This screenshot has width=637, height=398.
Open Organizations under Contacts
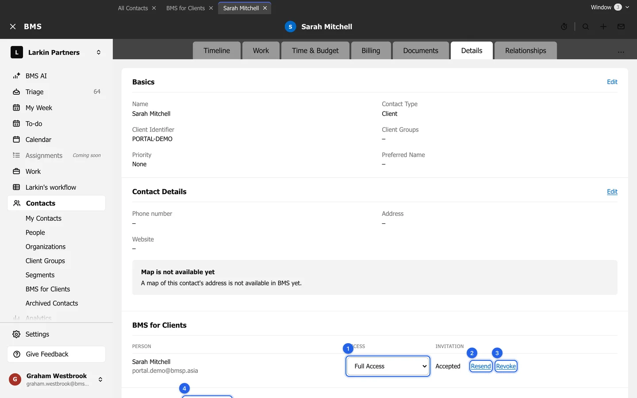click(46, 247)
